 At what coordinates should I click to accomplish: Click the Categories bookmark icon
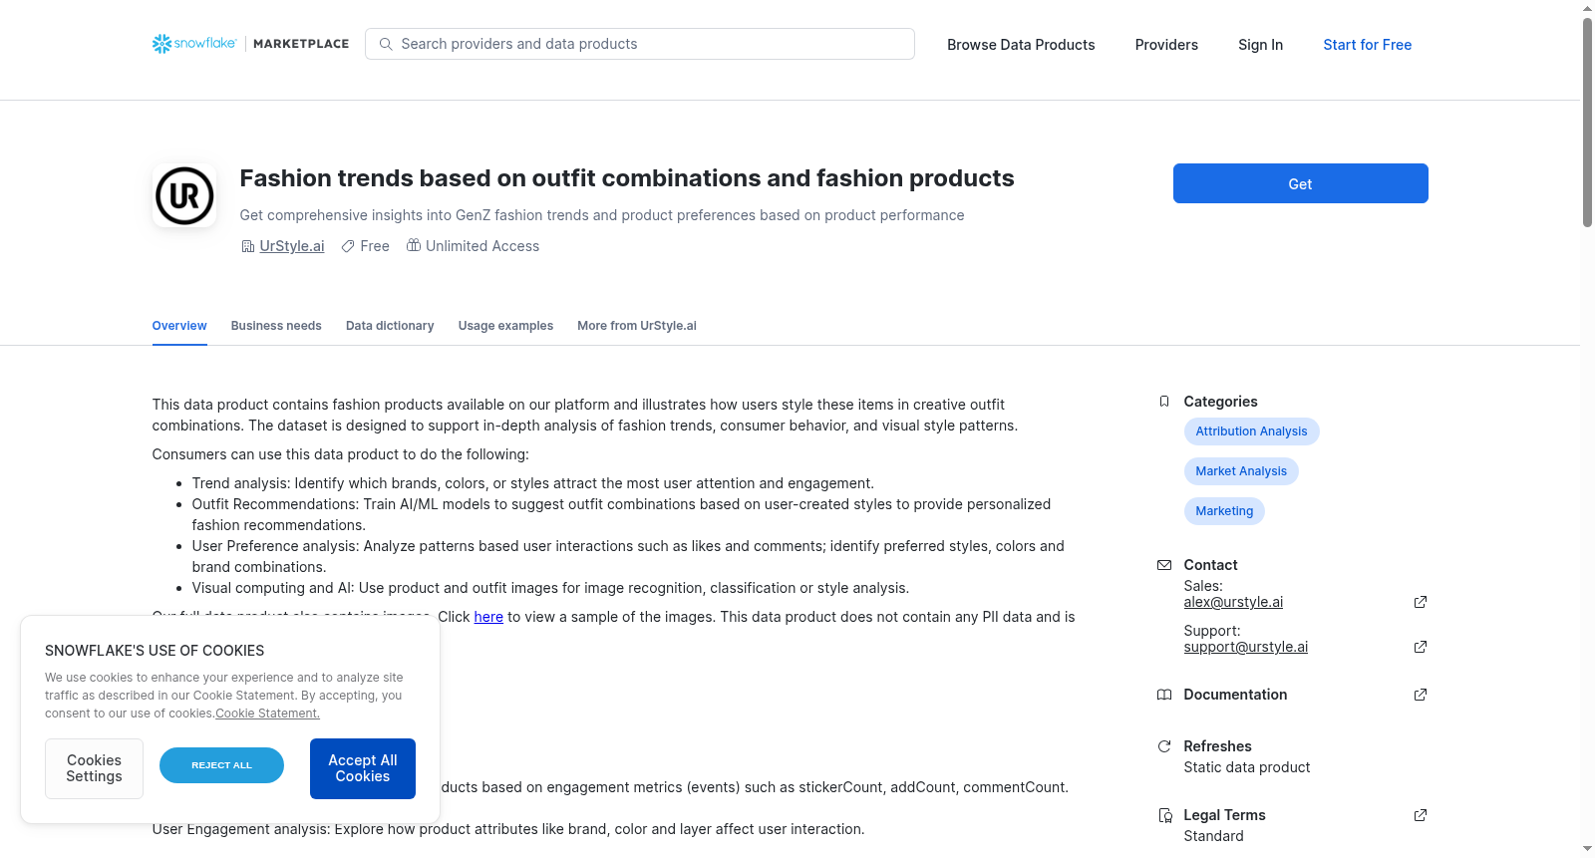1164,402
